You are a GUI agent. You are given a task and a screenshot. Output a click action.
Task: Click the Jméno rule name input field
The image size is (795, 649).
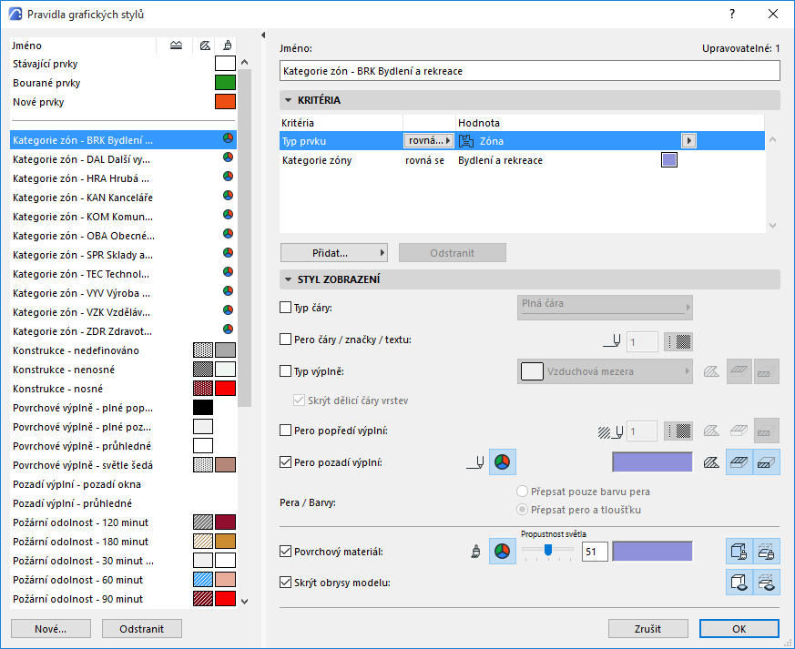tap(530, 71)
